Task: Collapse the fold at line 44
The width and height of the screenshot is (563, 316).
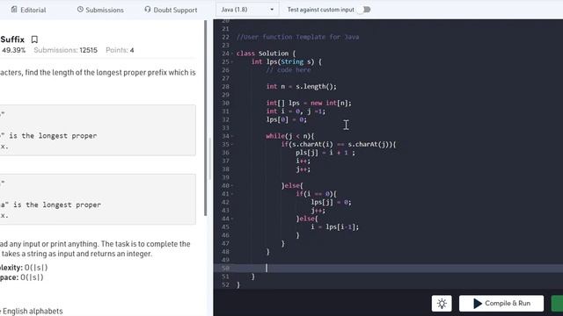Action: click(x=232, y=219)
